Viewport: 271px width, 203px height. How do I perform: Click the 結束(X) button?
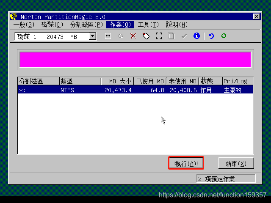[236, 163]
